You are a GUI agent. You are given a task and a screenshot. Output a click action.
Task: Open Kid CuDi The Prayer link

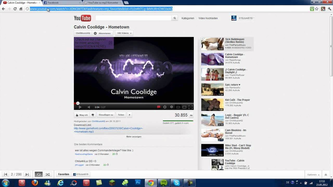click(238, 100)
